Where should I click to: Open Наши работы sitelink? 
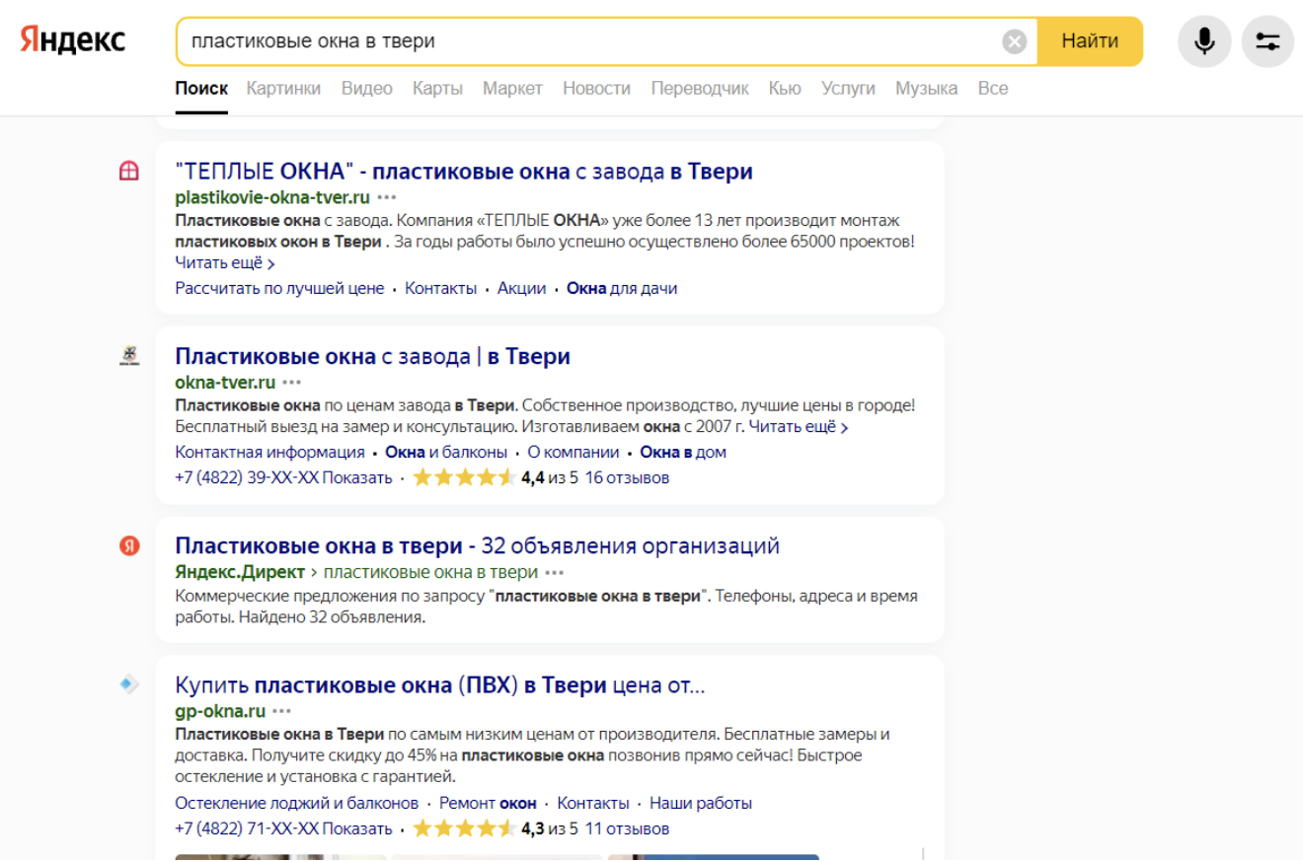(x=701, y=803)
